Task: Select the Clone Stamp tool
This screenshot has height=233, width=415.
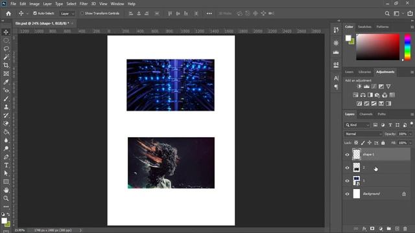Action: (x=6, y=107)
